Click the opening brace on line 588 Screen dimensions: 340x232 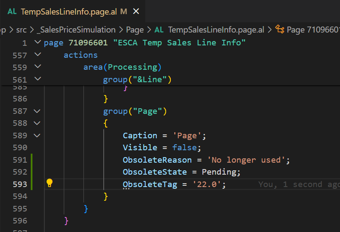click(x=106, y=123)
